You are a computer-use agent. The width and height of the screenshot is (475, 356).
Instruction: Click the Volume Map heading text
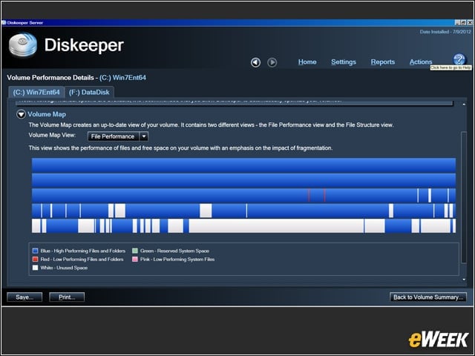47,114
